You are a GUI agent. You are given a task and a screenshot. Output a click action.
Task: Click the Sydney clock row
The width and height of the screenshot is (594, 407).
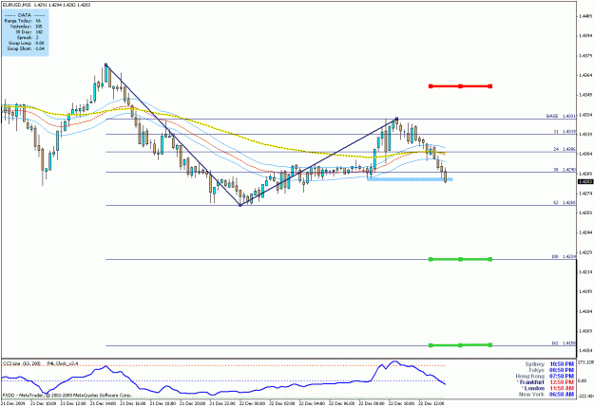(x=549, y=364)
